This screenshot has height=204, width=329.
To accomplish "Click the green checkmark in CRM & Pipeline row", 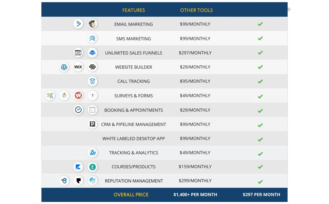I will [260, 125].
